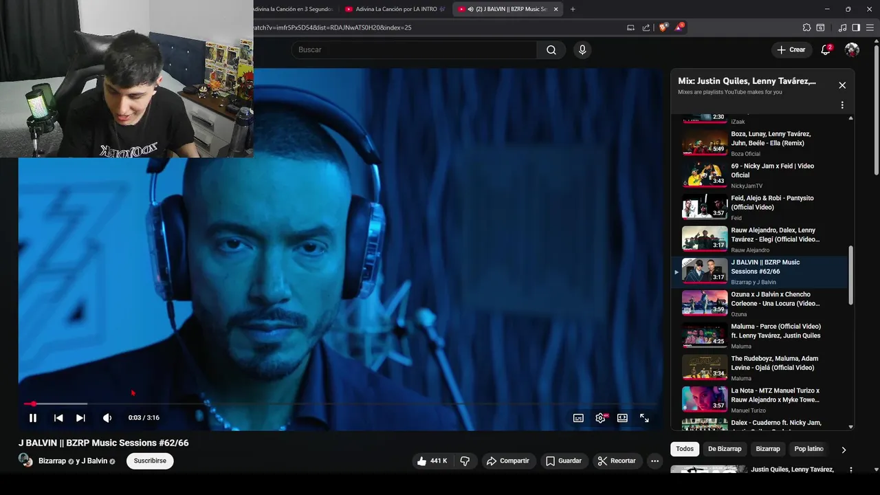Close the J BALVIN BZRP browser tab
The height and width of the screenshot is (495, 880).
[555, 9]
